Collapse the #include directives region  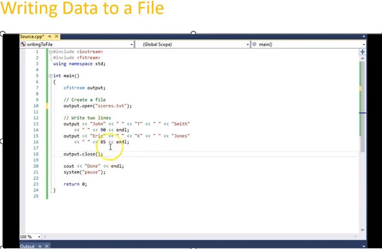51,51
